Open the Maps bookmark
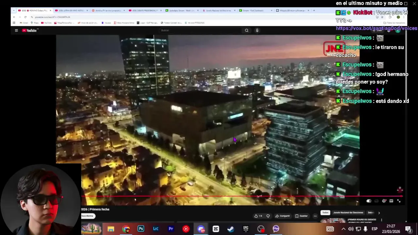418x235 pixels. pyautogui.click(x=34, y=23)
